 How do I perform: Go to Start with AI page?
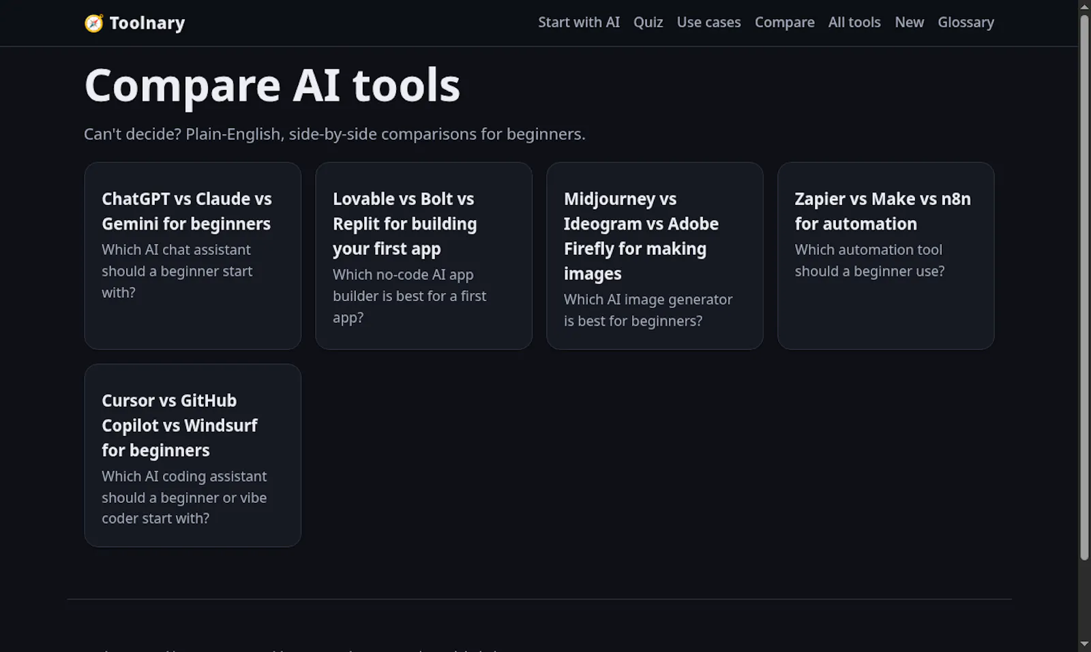[579, 22]
